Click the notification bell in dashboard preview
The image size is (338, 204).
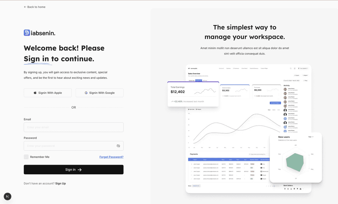coord(294,68)
